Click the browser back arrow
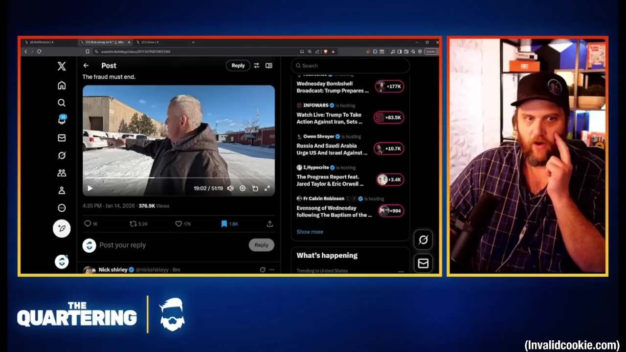This screenshot has width=626, height=352. (x=26, y=51)
